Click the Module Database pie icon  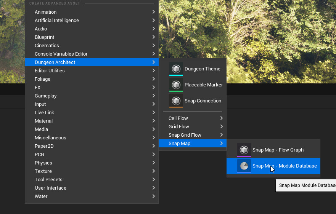click(244, 166)
